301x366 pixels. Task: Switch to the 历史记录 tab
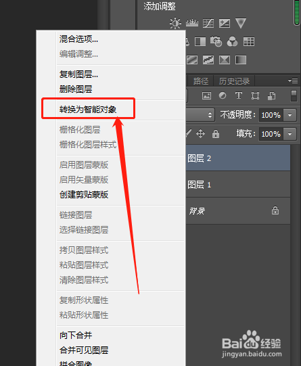[234, 81]
